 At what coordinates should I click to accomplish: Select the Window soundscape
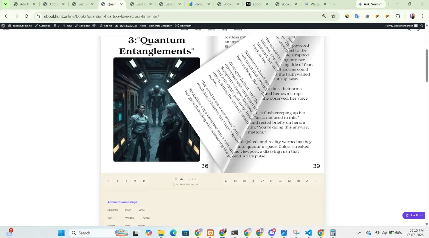(x=130, y=218)
